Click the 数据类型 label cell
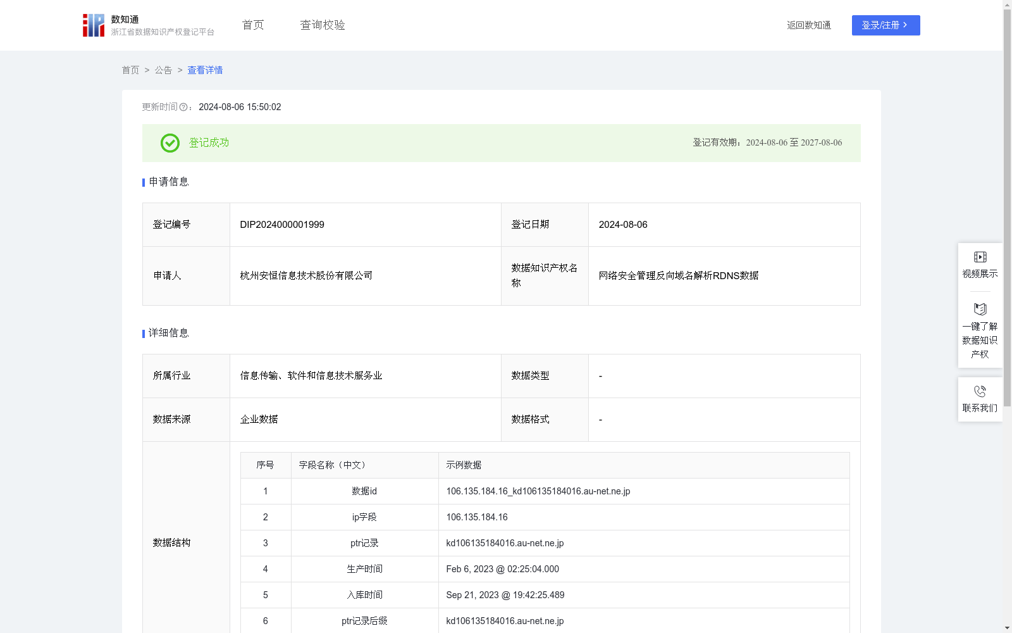The width and height of the screenshot is (1012, 633). pyautogui.click(x=545, y=376)
